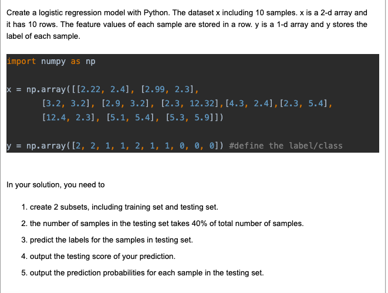The width and height of the screenshot is (388, 293).
Task: Click the 'x = np.array' code line
Action: click(x=103, y=89)
